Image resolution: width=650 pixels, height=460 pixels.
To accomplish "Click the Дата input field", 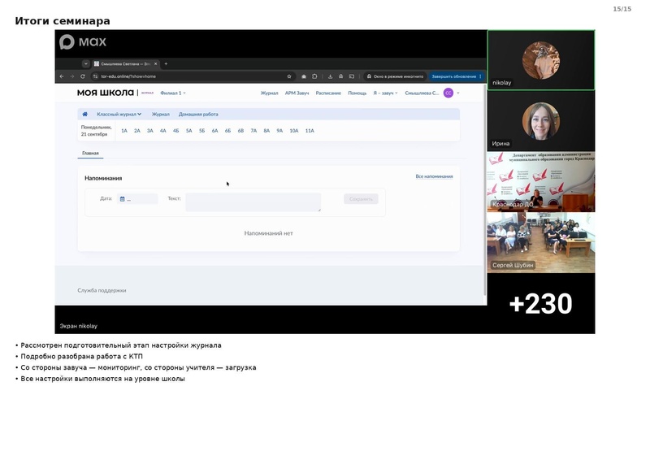I will [137, 199].
